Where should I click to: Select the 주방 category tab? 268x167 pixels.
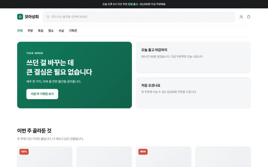30,31
